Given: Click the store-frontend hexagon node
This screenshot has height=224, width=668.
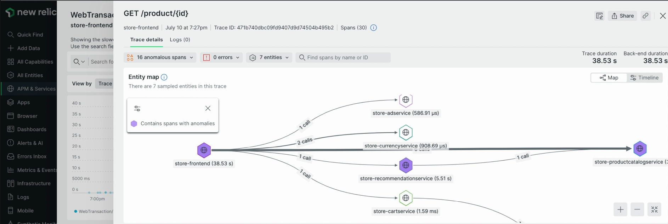Looking at the screenshot, I should (204, 150).
